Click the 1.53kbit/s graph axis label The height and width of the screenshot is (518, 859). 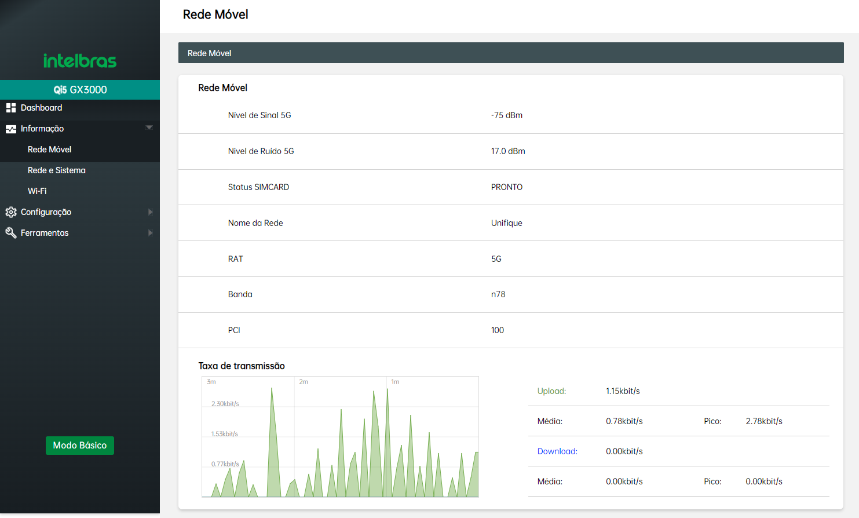[x=225, y=434]
